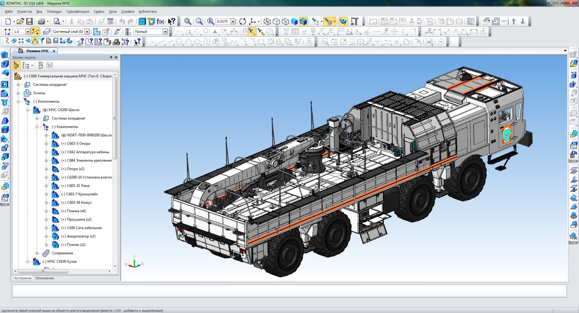Screen dimensions: 579x313
Task: Click the context help arrow-question icon
Action: pos(171,21)
